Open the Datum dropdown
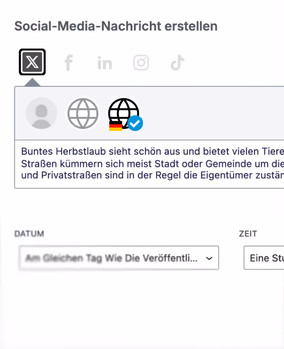This screenshot has height=349, width=284. click(119, 258)
